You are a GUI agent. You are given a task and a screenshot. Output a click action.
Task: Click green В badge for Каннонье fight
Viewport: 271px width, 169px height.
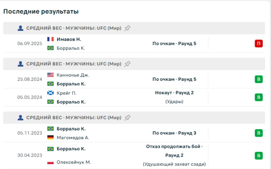pos(259,79)
